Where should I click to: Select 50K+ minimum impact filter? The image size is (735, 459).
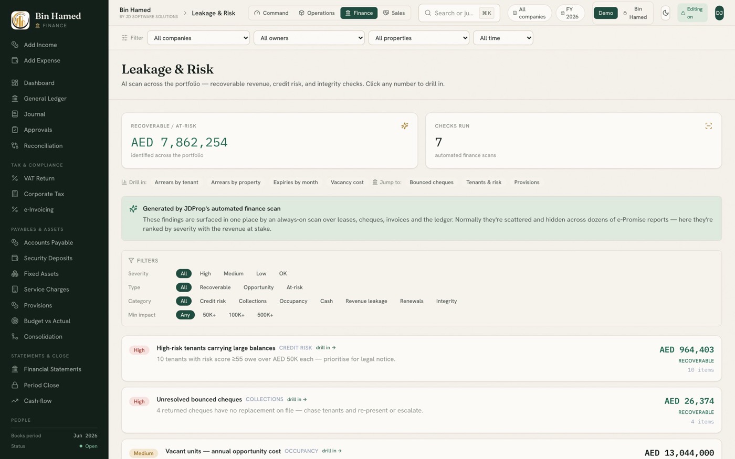pos(209,315)
